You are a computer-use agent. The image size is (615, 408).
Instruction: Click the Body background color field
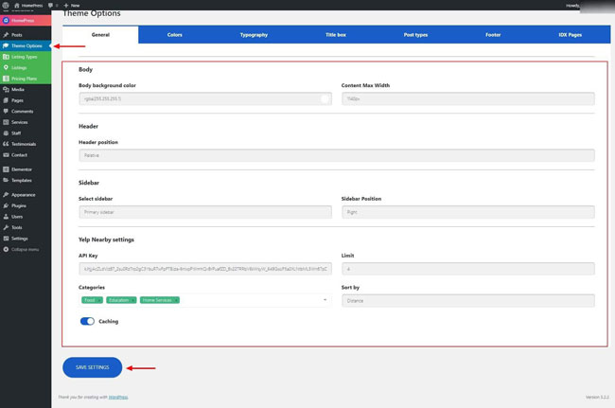(x=205, y=98)
